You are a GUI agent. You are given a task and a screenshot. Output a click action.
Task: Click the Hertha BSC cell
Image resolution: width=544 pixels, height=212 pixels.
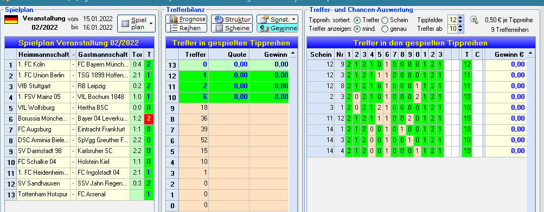pos(104,108)
